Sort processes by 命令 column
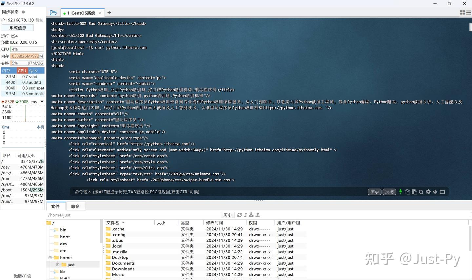 36,71
